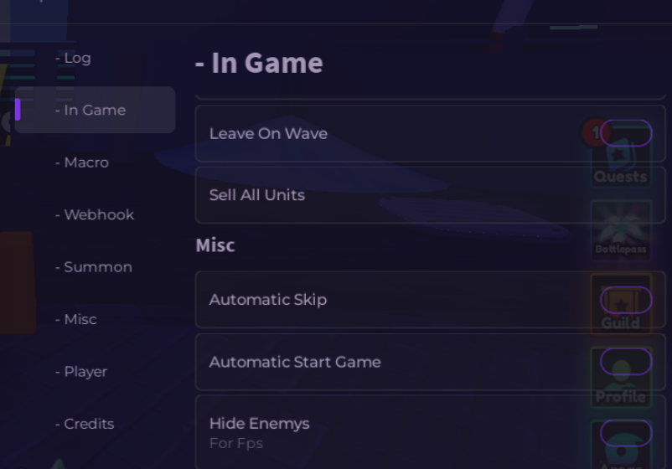Go to the Summon section
Viewport: 672px width, 469px height.
point(94,267)
